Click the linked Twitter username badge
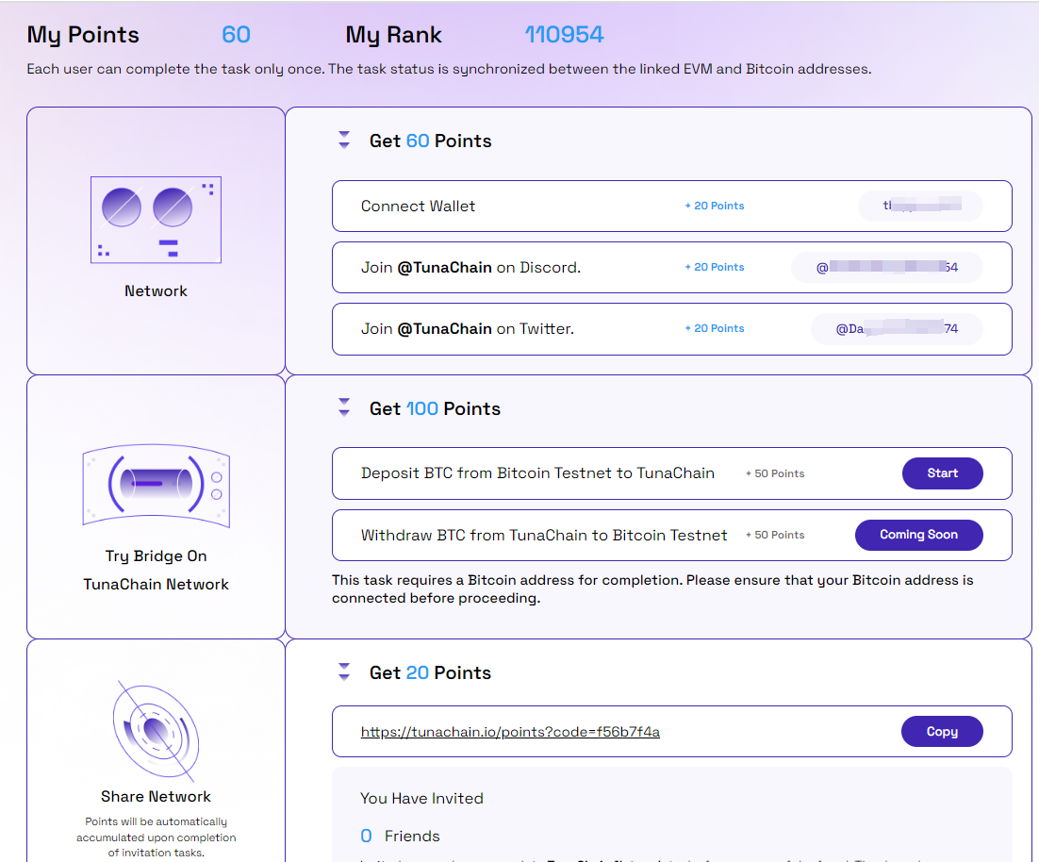1039x862 pixels. point(897,328)
